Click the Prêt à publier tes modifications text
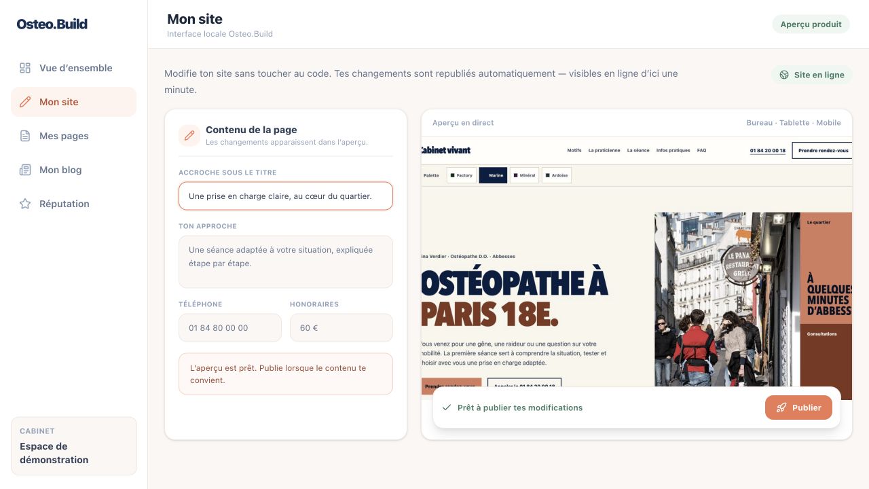This screenshot has width=869, height=489. (520, 407)
